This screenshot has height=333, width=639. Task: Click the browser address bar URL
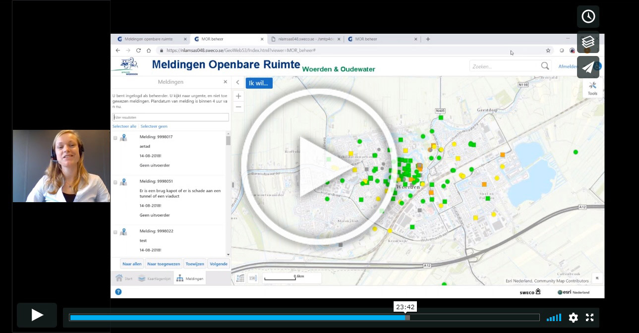click(x=241, y=50)
